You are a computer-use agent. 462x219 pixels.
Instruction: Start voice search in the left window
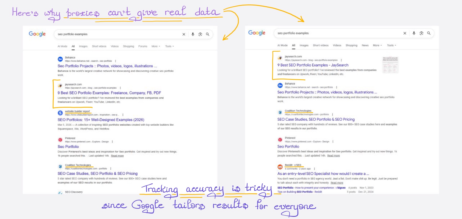pyautogui.click(x=193, y=34)
